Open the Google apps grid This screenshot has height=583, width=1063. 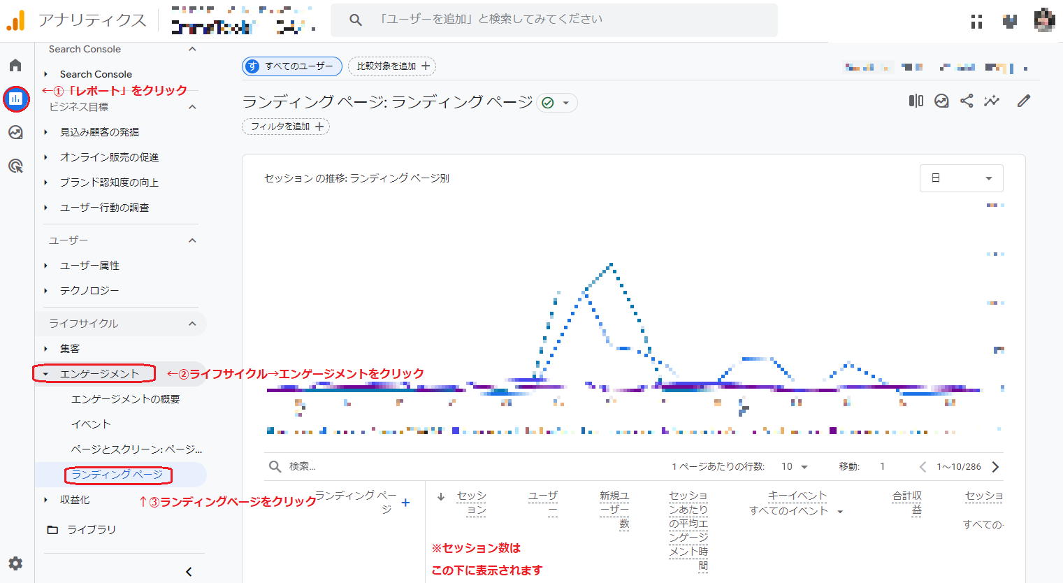pos(976,22)
